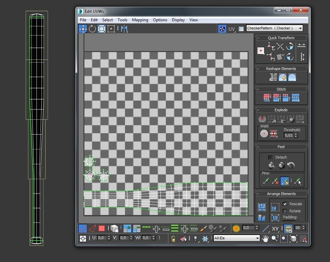Viewport: 330px width, 262px height.
Task: Select the Scale Selected Subobject tool
Action: pos(101,29)
